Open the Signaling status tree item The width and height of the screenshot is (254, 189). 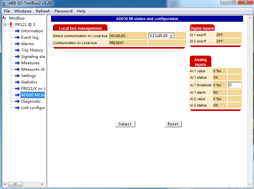click(x=33, y=57)
